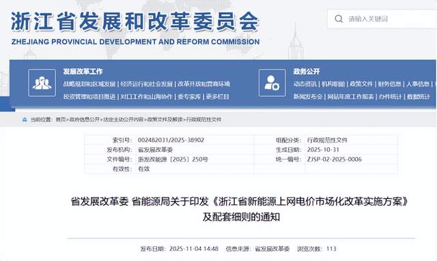This screenshot has width=437, height=261.
Task: Open 经济运行和社会发展 link
Action: 147,84
